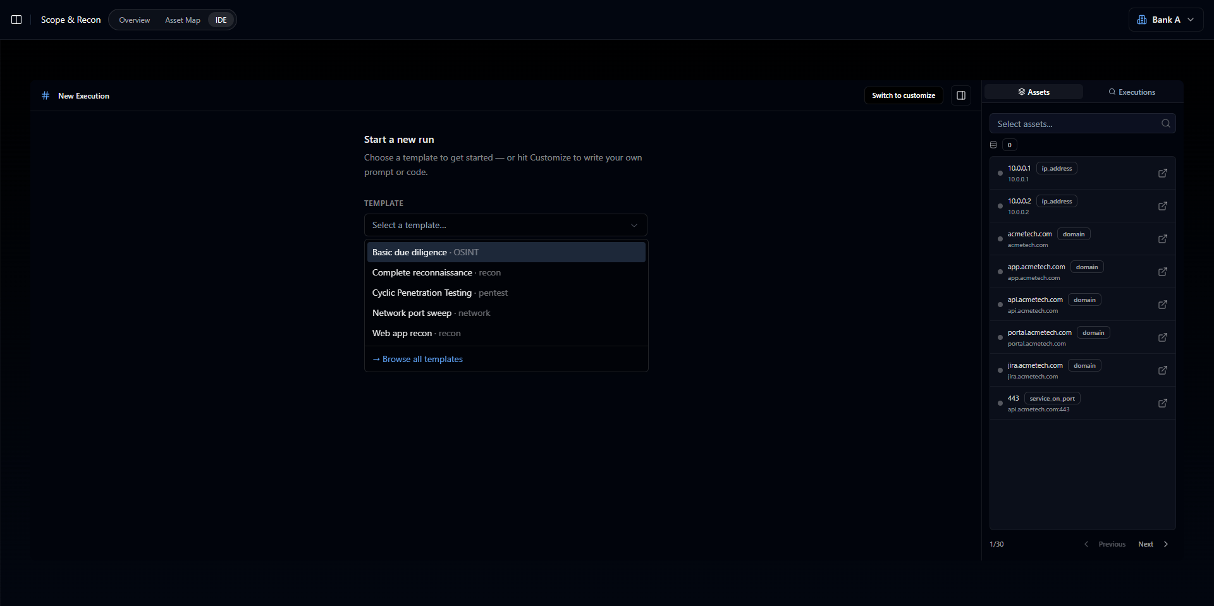Open external link for portal.acmetech.com asset
The width and height of the screenshot is (1214, 606).
click(x=1162, y=337)
